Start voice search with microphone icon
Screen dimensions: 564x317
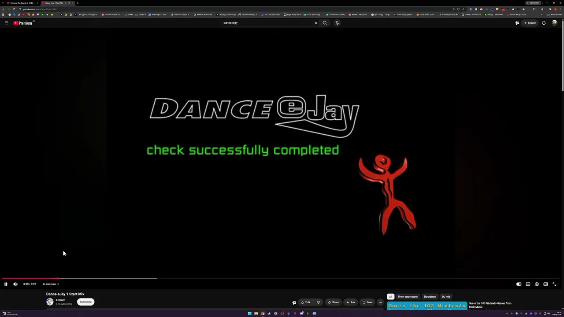point(337,23)
